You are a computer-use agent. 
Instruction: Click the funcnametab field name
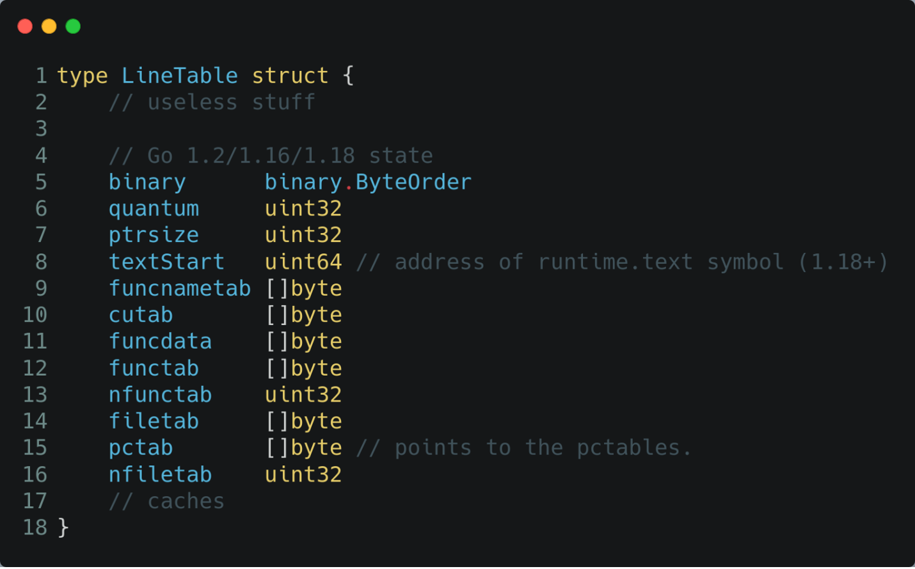179,289
